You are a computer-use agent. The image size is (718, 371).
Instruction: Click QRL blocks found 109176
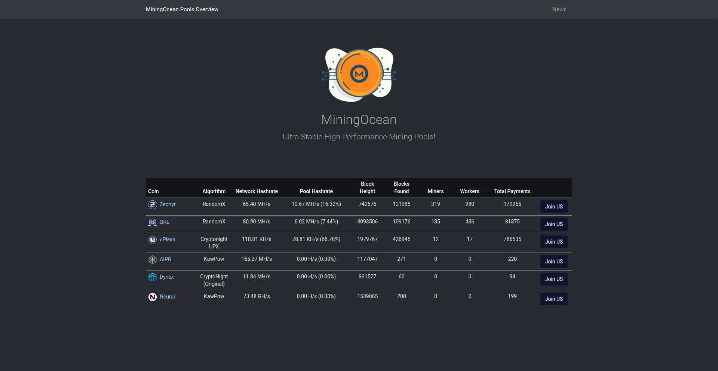[x=402, y=222]
